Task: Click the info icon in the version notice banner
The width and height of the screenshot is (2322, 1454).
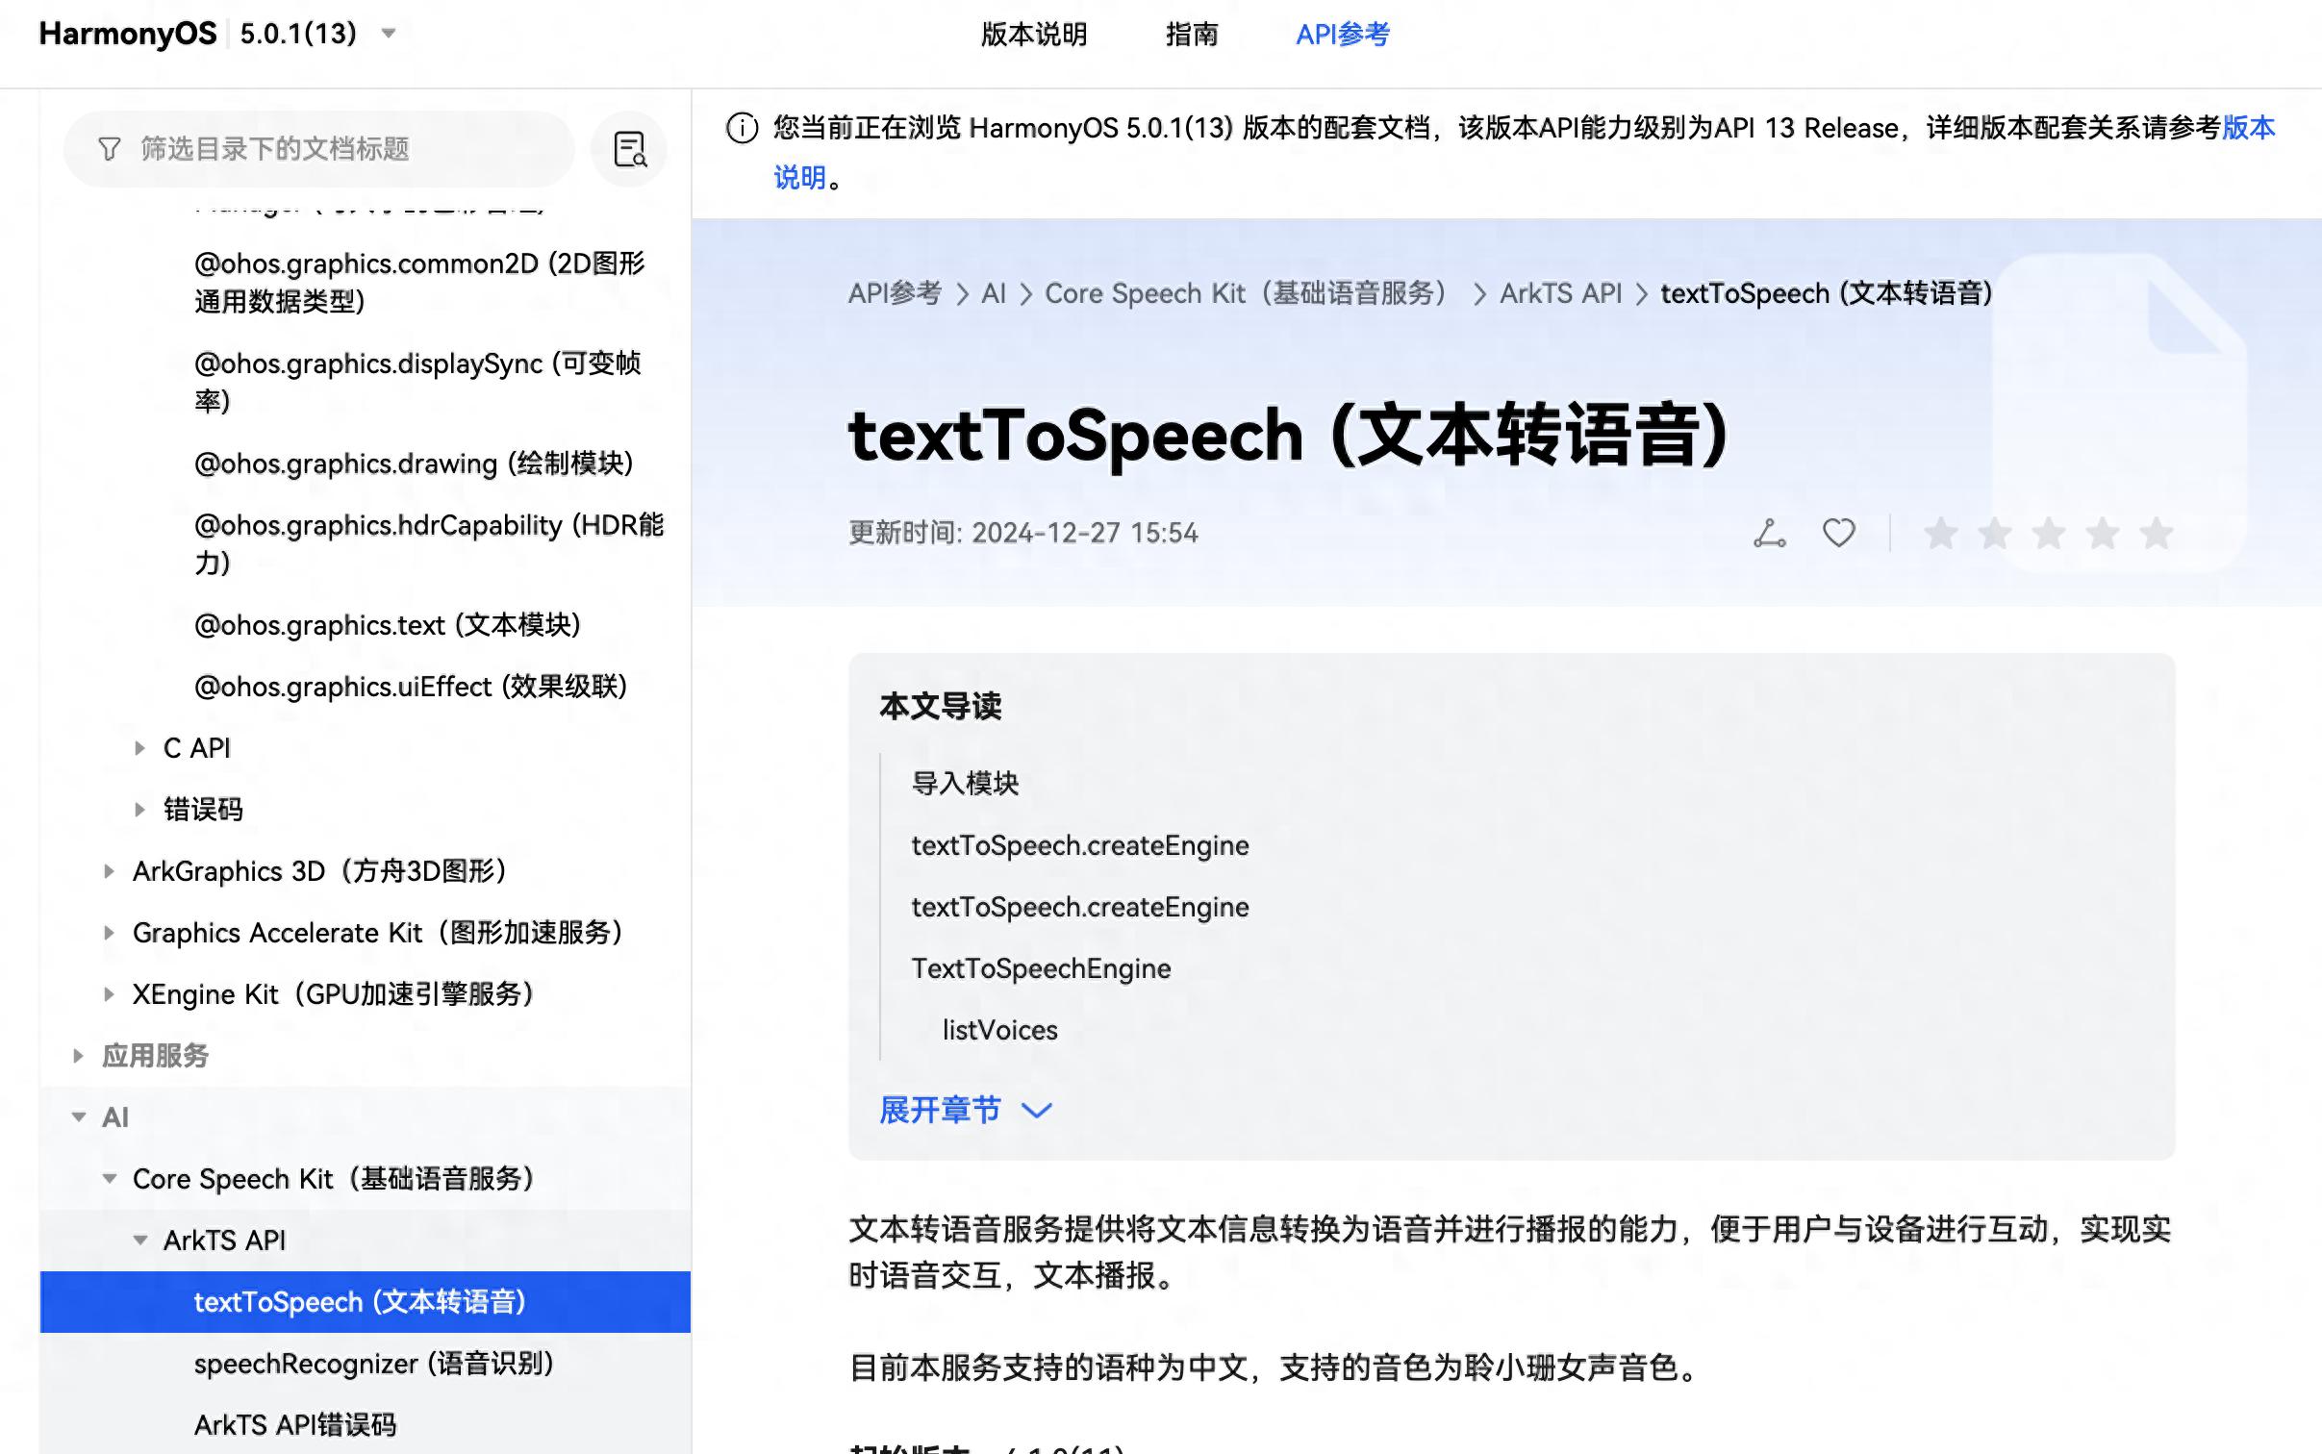Action: (741, 128)
